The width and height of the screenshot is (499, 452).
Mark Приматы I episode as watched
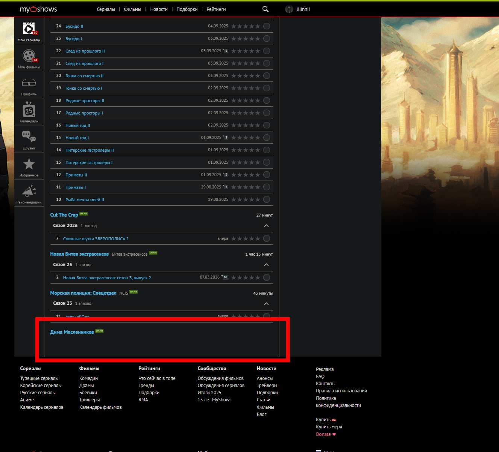(x=267, y=187)
